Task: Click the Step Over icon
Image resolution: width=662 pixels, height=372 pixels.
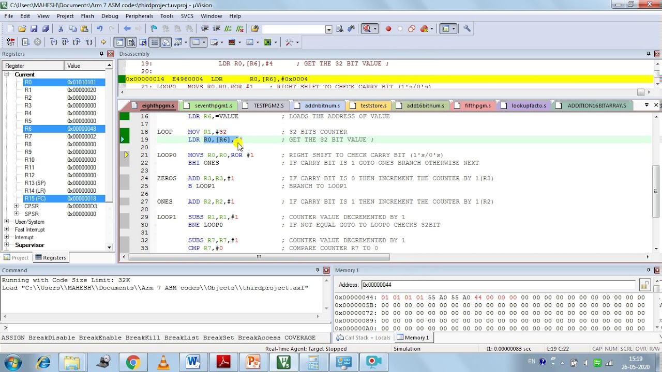Action: [65, 42]
